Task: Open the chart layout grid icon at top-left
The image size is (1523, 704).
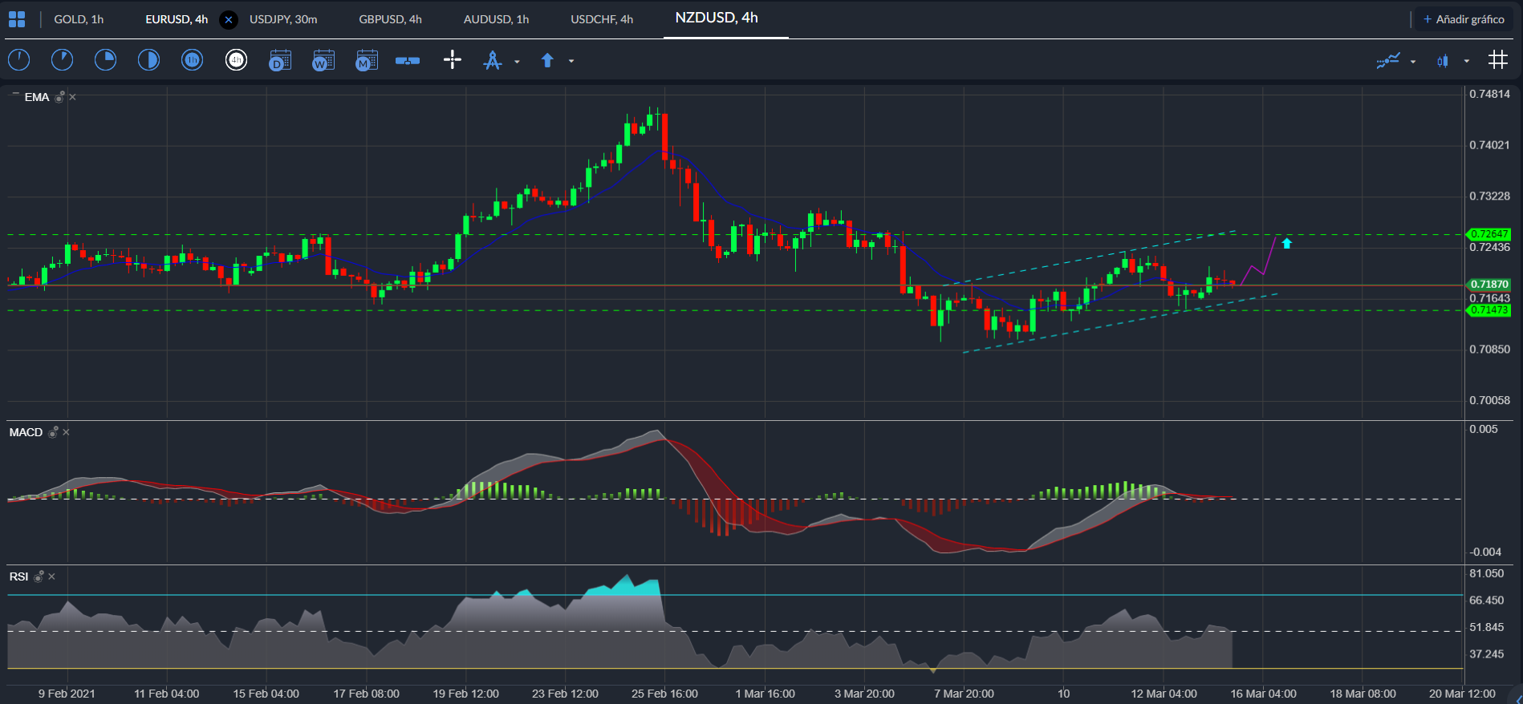Action: (x=17, y=19)
